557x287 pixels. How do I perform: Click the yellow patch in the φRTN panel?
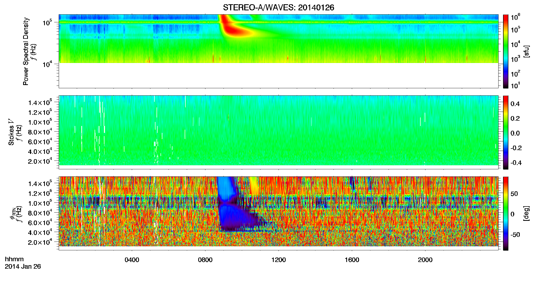(x=255, y=185)
